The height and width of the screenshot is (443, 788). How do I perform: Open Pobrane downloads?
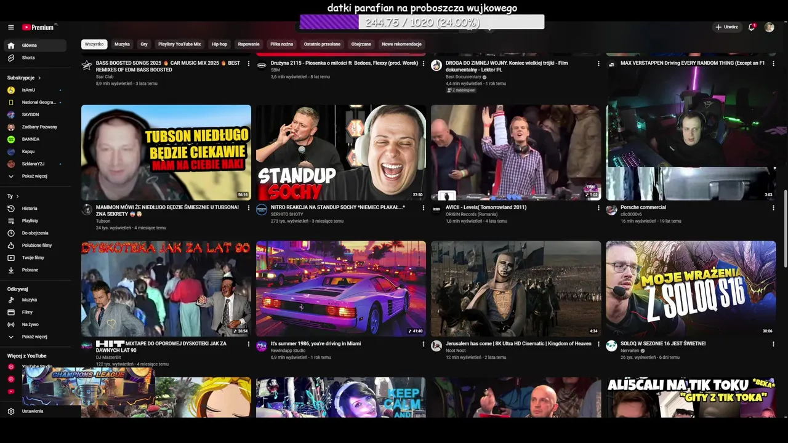tap(34, 270)
